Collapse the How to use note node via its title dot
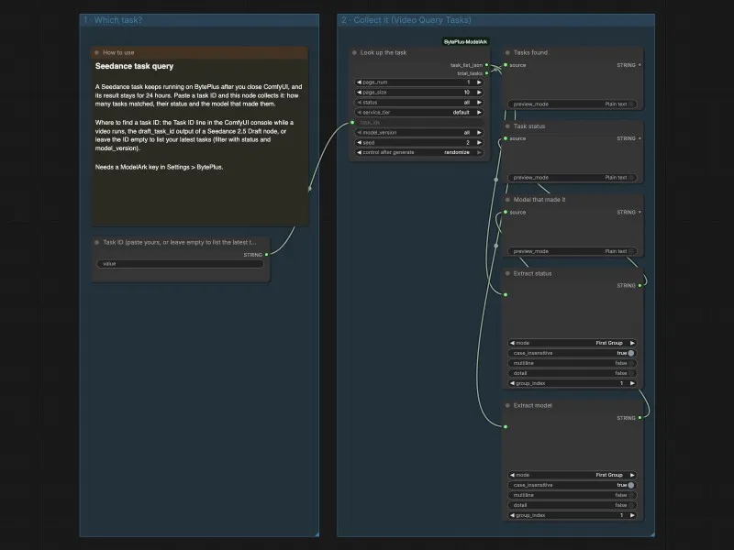This screenshot has width=734, height=550. pos(97,52)
